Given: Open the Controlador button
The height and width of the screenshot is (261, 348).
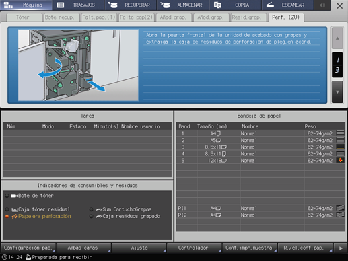Looking at the screenshot, I should (195, 248).
